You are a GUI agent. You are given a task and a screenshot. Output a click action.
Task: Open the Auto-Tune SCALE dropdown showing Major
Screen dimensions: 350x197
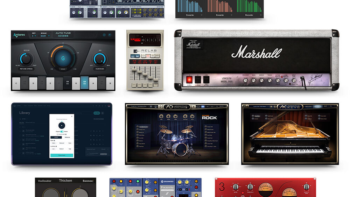point(45,36)
